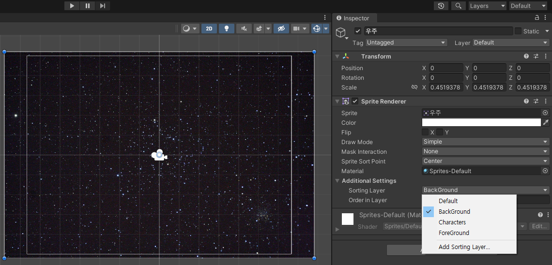Screen dimensions: 552x265
Task: Open the Static flags dropdown arrow
Action: [547, 31]
